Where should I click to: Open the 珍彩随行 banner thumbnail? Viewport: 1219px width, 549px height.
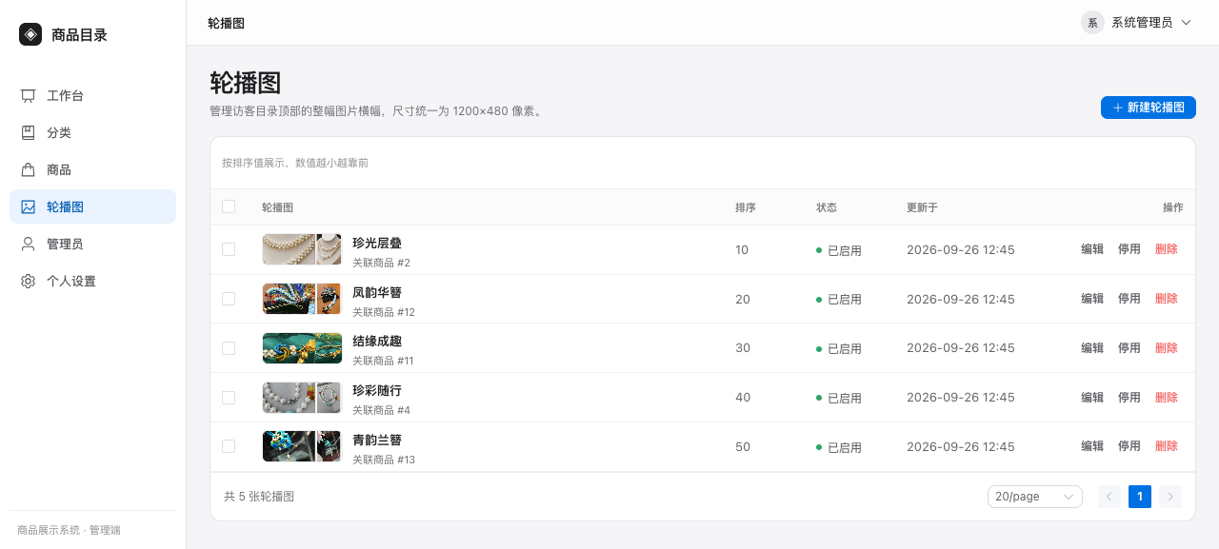coord(302,398)
